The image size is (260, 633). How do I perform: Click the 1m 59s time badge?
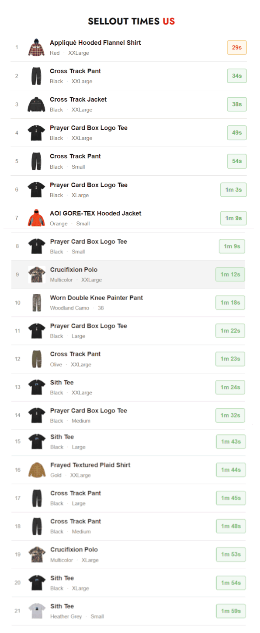coord(231,611)
